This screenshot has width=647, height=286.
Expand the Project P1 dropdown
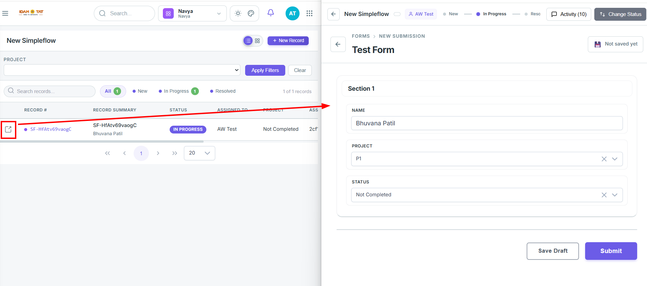(x=615, y=159)
